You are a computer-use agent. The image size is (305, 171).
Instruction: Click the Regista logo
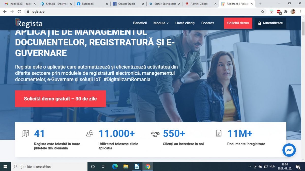tap(28, 23)
